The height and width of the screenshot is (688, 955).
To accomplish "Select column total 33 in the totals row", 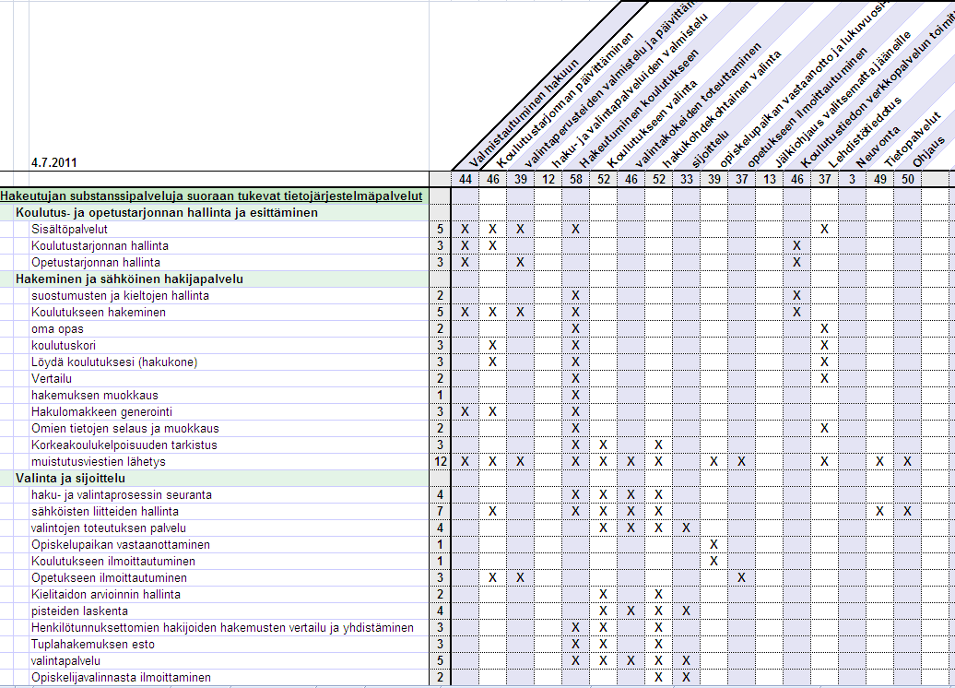I will click(687, 179).
